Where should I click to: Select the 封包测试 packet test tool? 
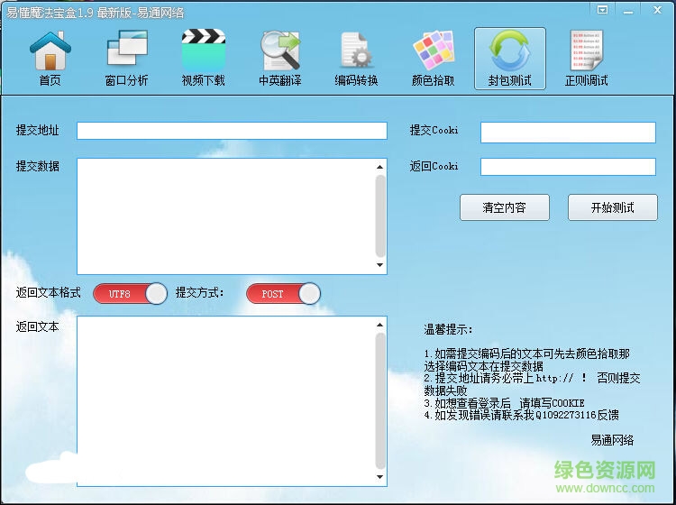[x=510, y=59]
